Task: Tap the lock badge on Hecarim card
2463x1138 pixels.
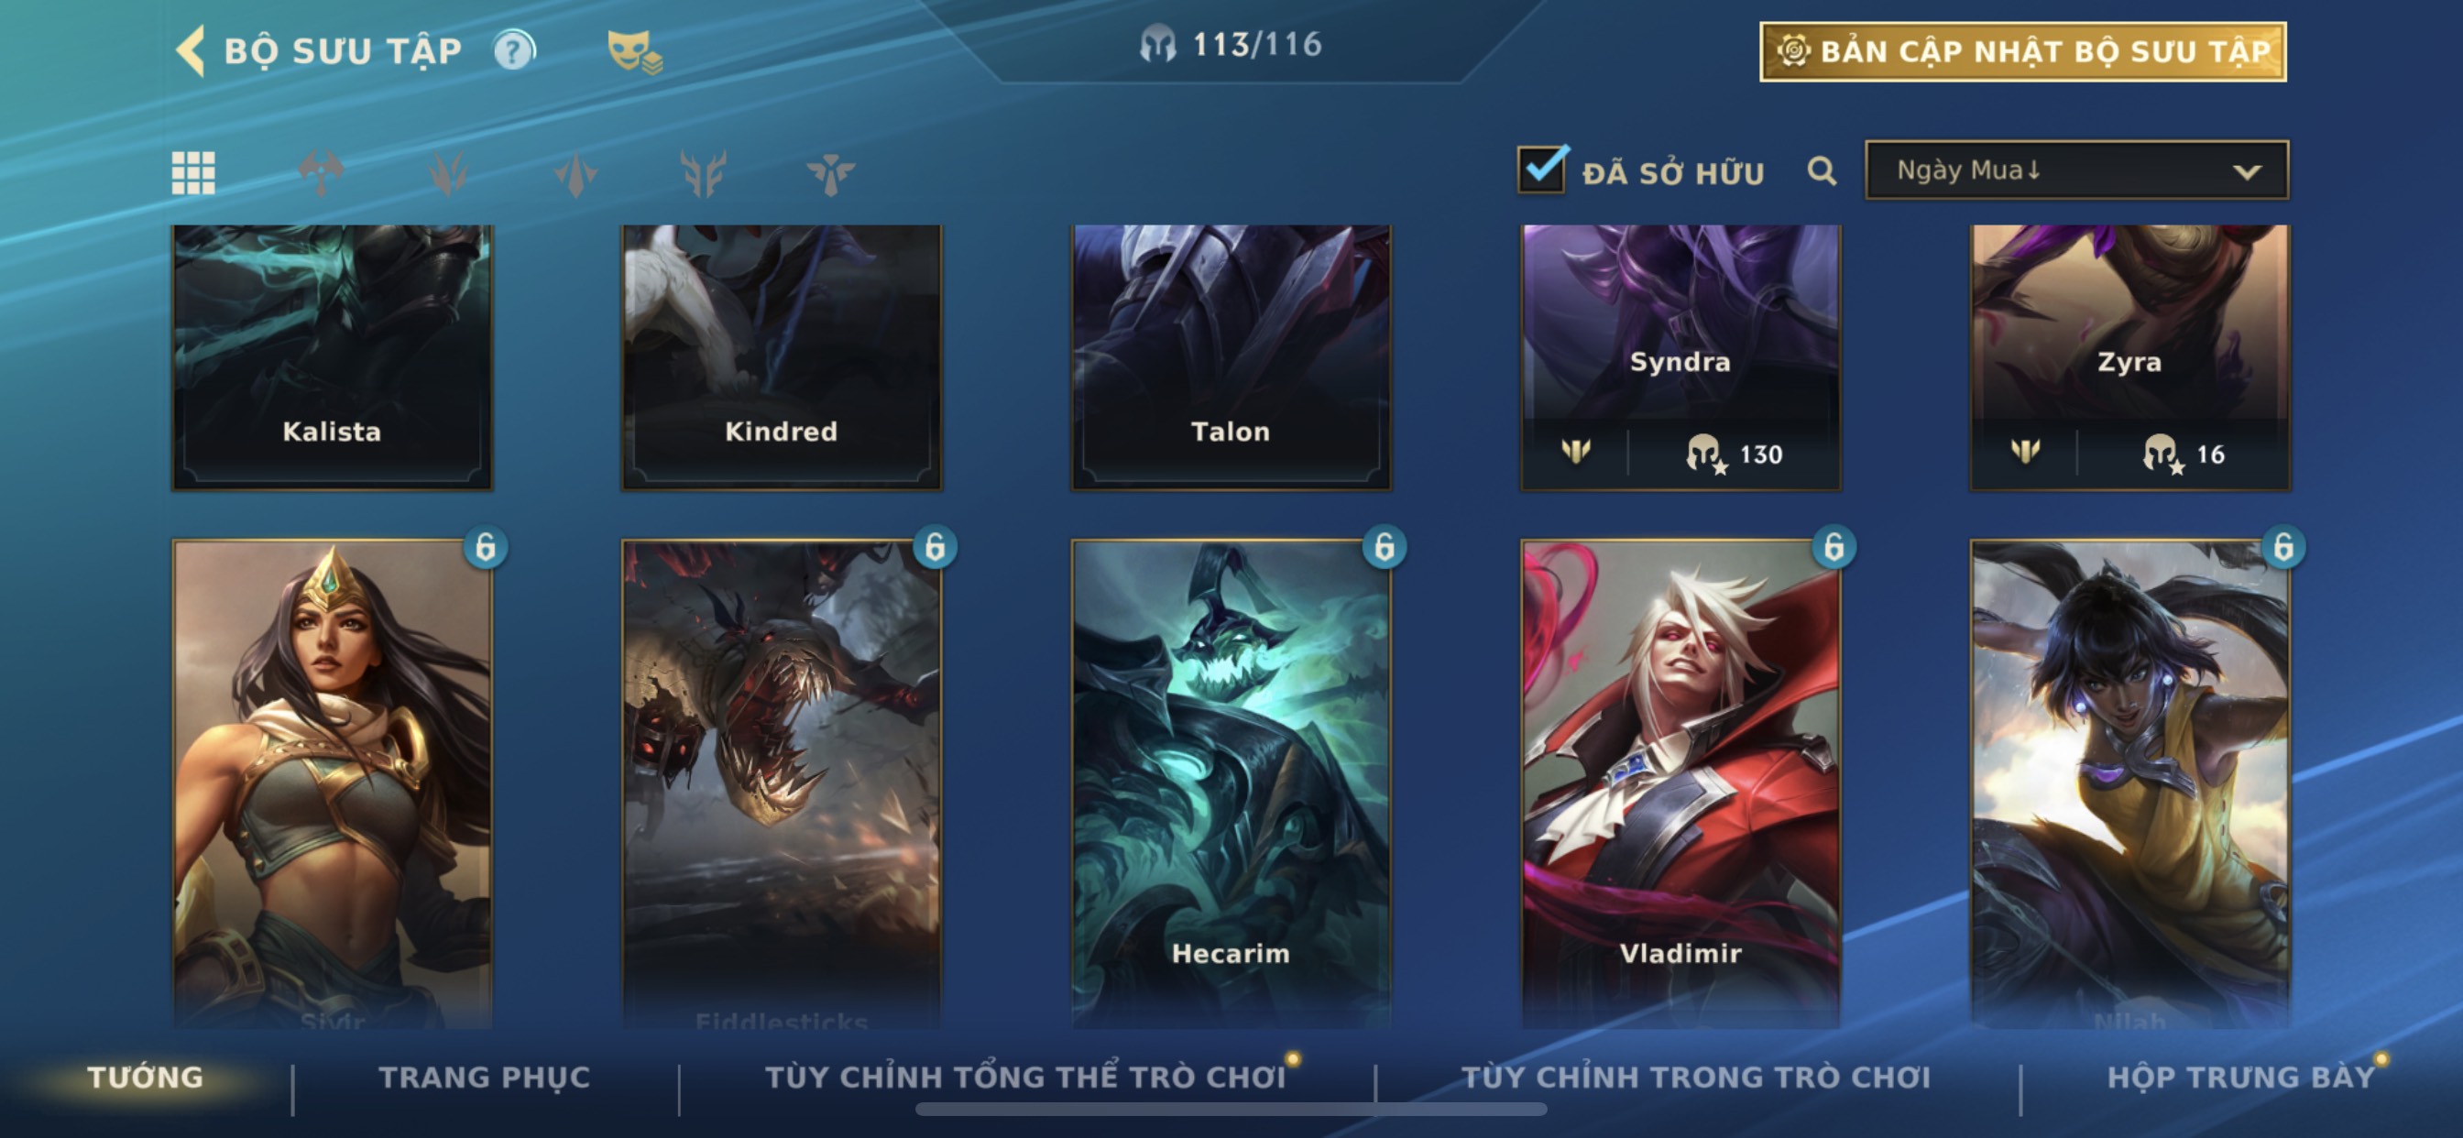Action: [x=1384, y=547]
